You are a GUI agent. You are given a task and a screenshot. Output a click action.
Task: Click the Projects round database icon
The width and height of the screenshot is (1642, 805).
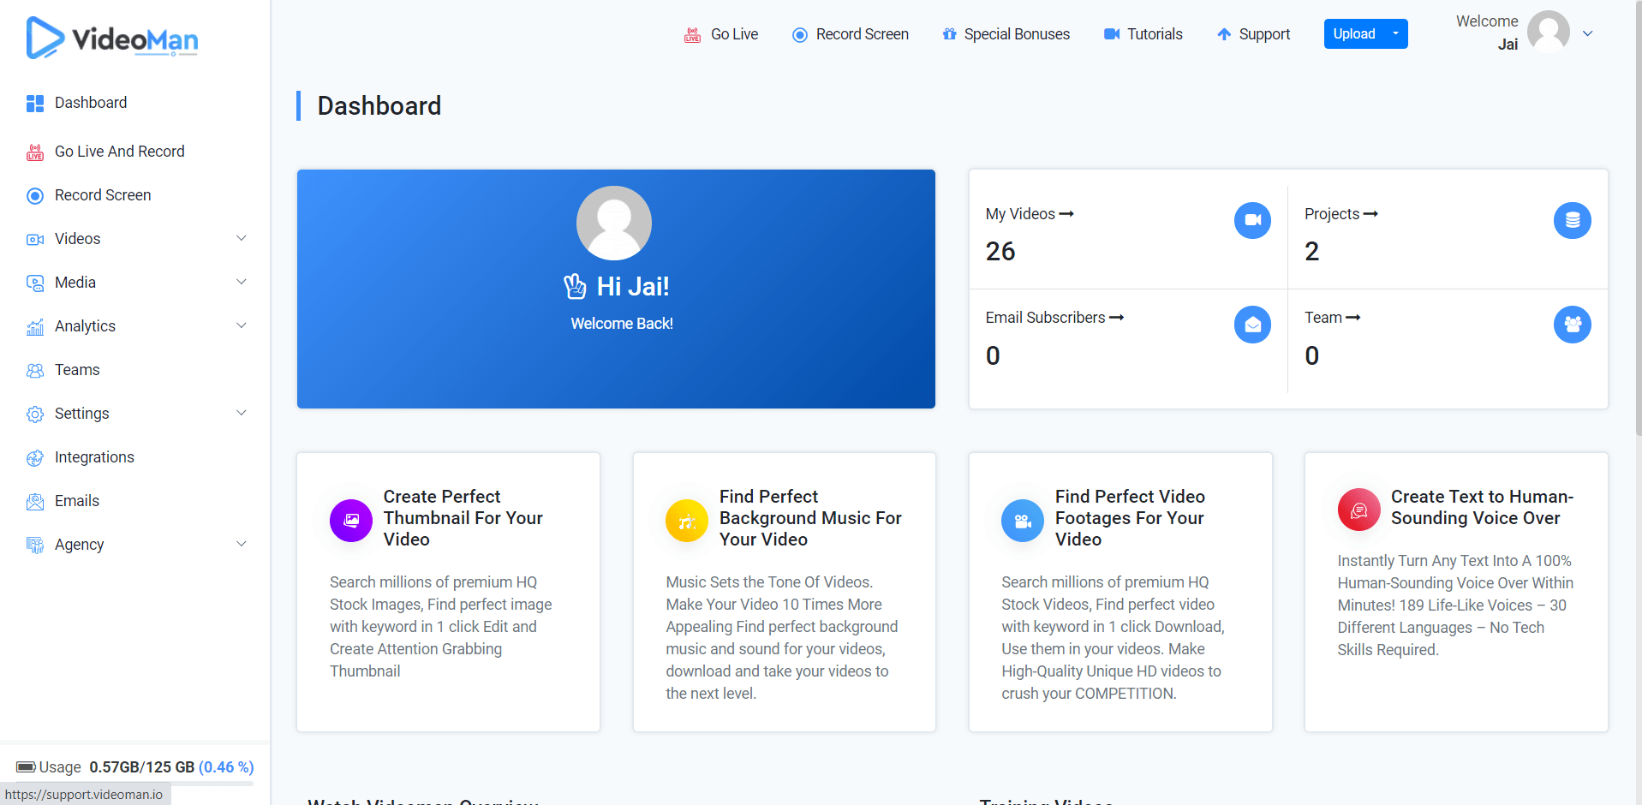tap(1573, 220)
